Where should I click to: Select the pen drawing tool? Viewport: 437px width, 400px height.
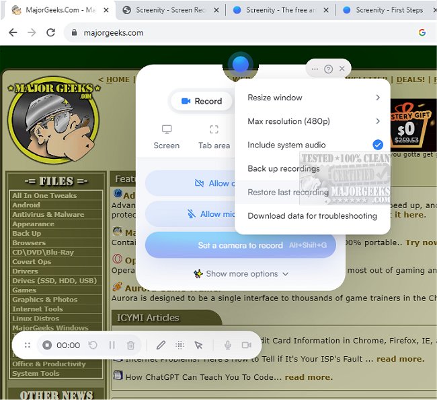(161, 345)
